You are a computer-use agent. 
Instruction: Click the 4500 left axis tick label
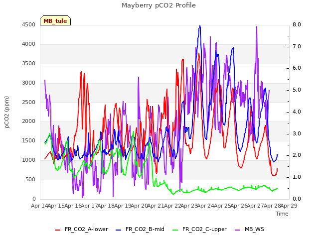29,24
